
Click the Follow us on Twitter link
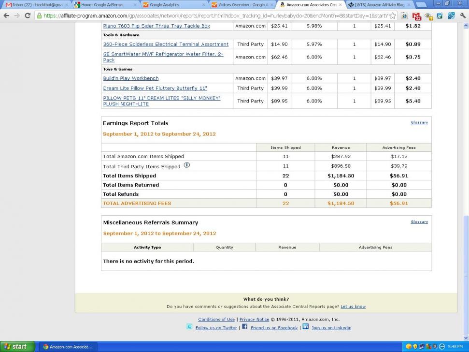(x=216, y=328)
